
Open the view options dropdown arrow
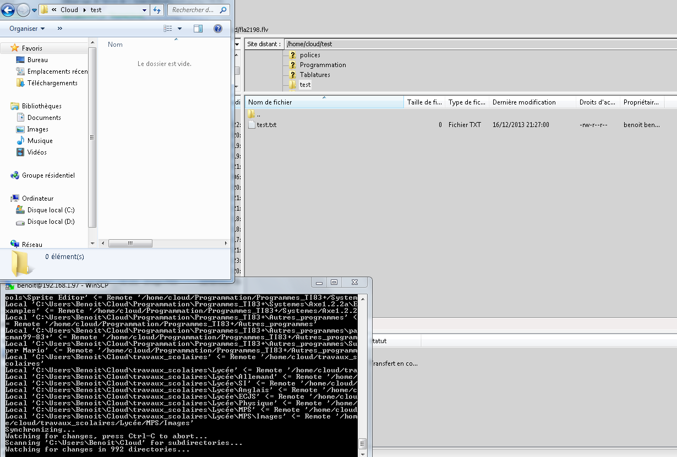tap(179, 29)
